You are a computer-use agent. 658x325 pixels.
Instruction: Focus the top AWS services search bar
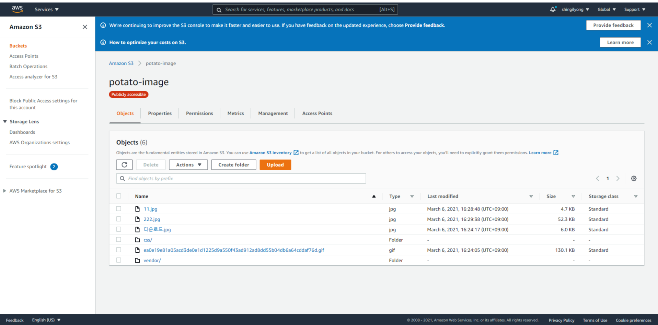pyautogui.click(x=305, y=10)
